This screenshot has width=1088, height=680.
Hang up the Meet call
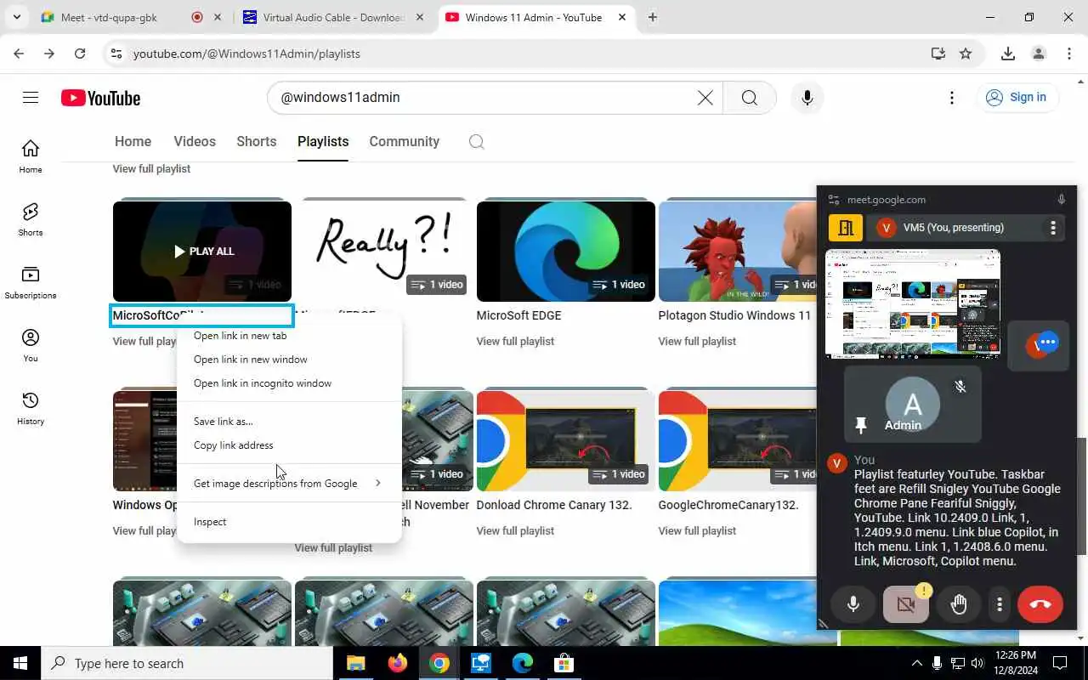pos(1040,604)
